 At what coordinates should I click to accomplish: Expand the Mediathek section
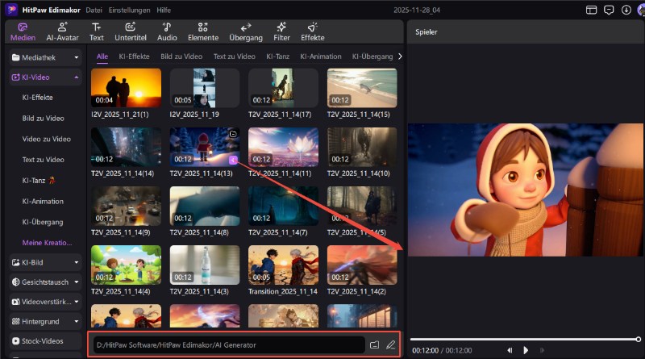pos(45,58)
